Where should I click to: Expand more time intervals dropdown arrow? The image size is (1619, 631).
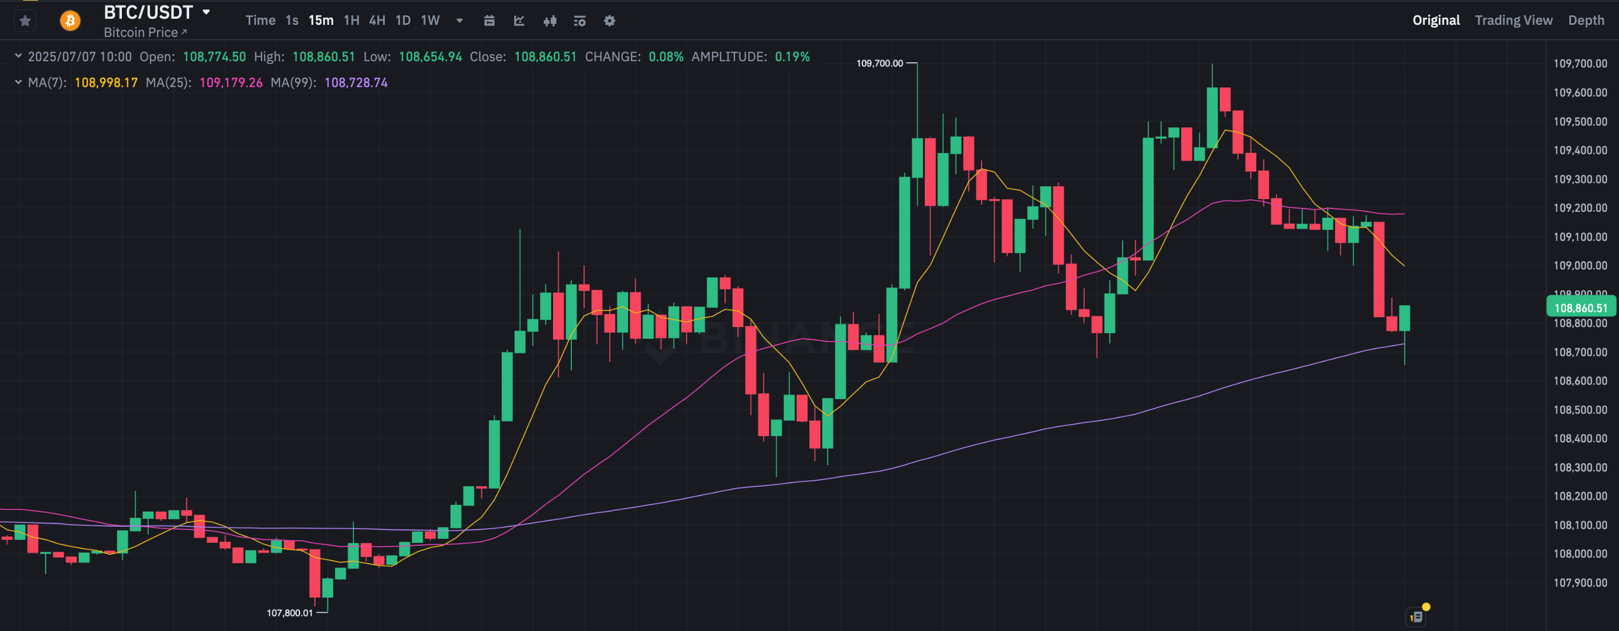point(459,21)
